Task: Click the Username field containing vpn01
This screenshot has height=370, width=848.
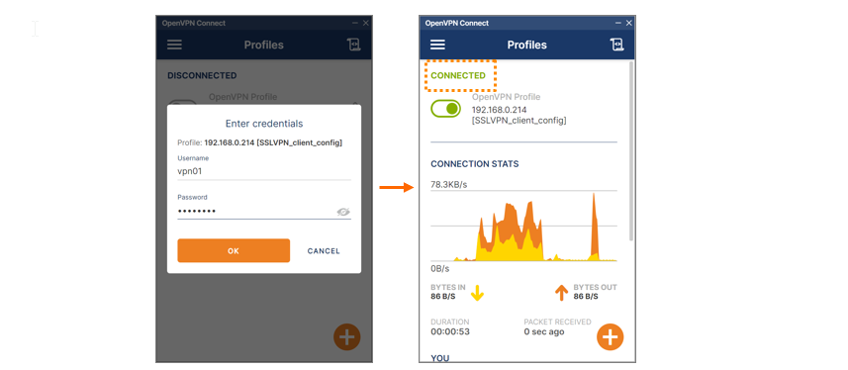Action: pyautogui.click(x=264, y=171)
